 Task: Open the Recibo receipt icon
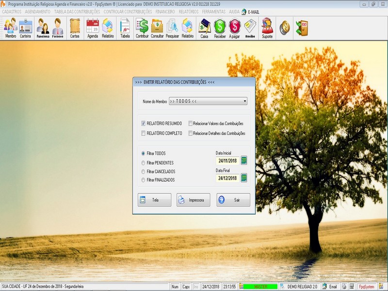(x=250, y=28)
